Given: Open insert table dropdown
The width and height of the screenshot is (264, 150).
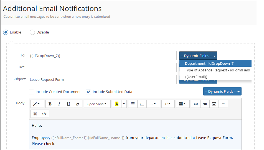Looking at the screenshot, I should (x=183, y=104).
